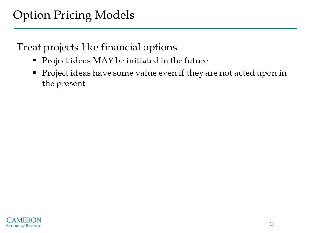Click the word MAY in first bullet
Image resolution: width=311 pixels, height=233 pixels.
[x=103, y=61]
